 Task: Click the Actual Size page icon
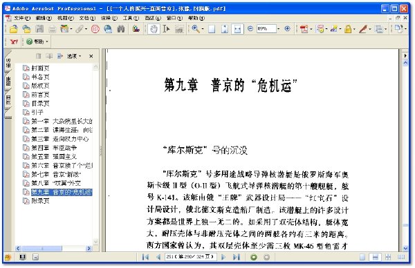tap(212, 28)
